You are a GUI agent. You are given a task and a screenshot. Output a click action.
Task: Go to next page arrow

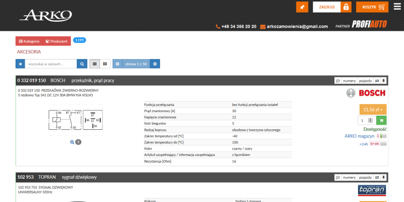(156, 64)
